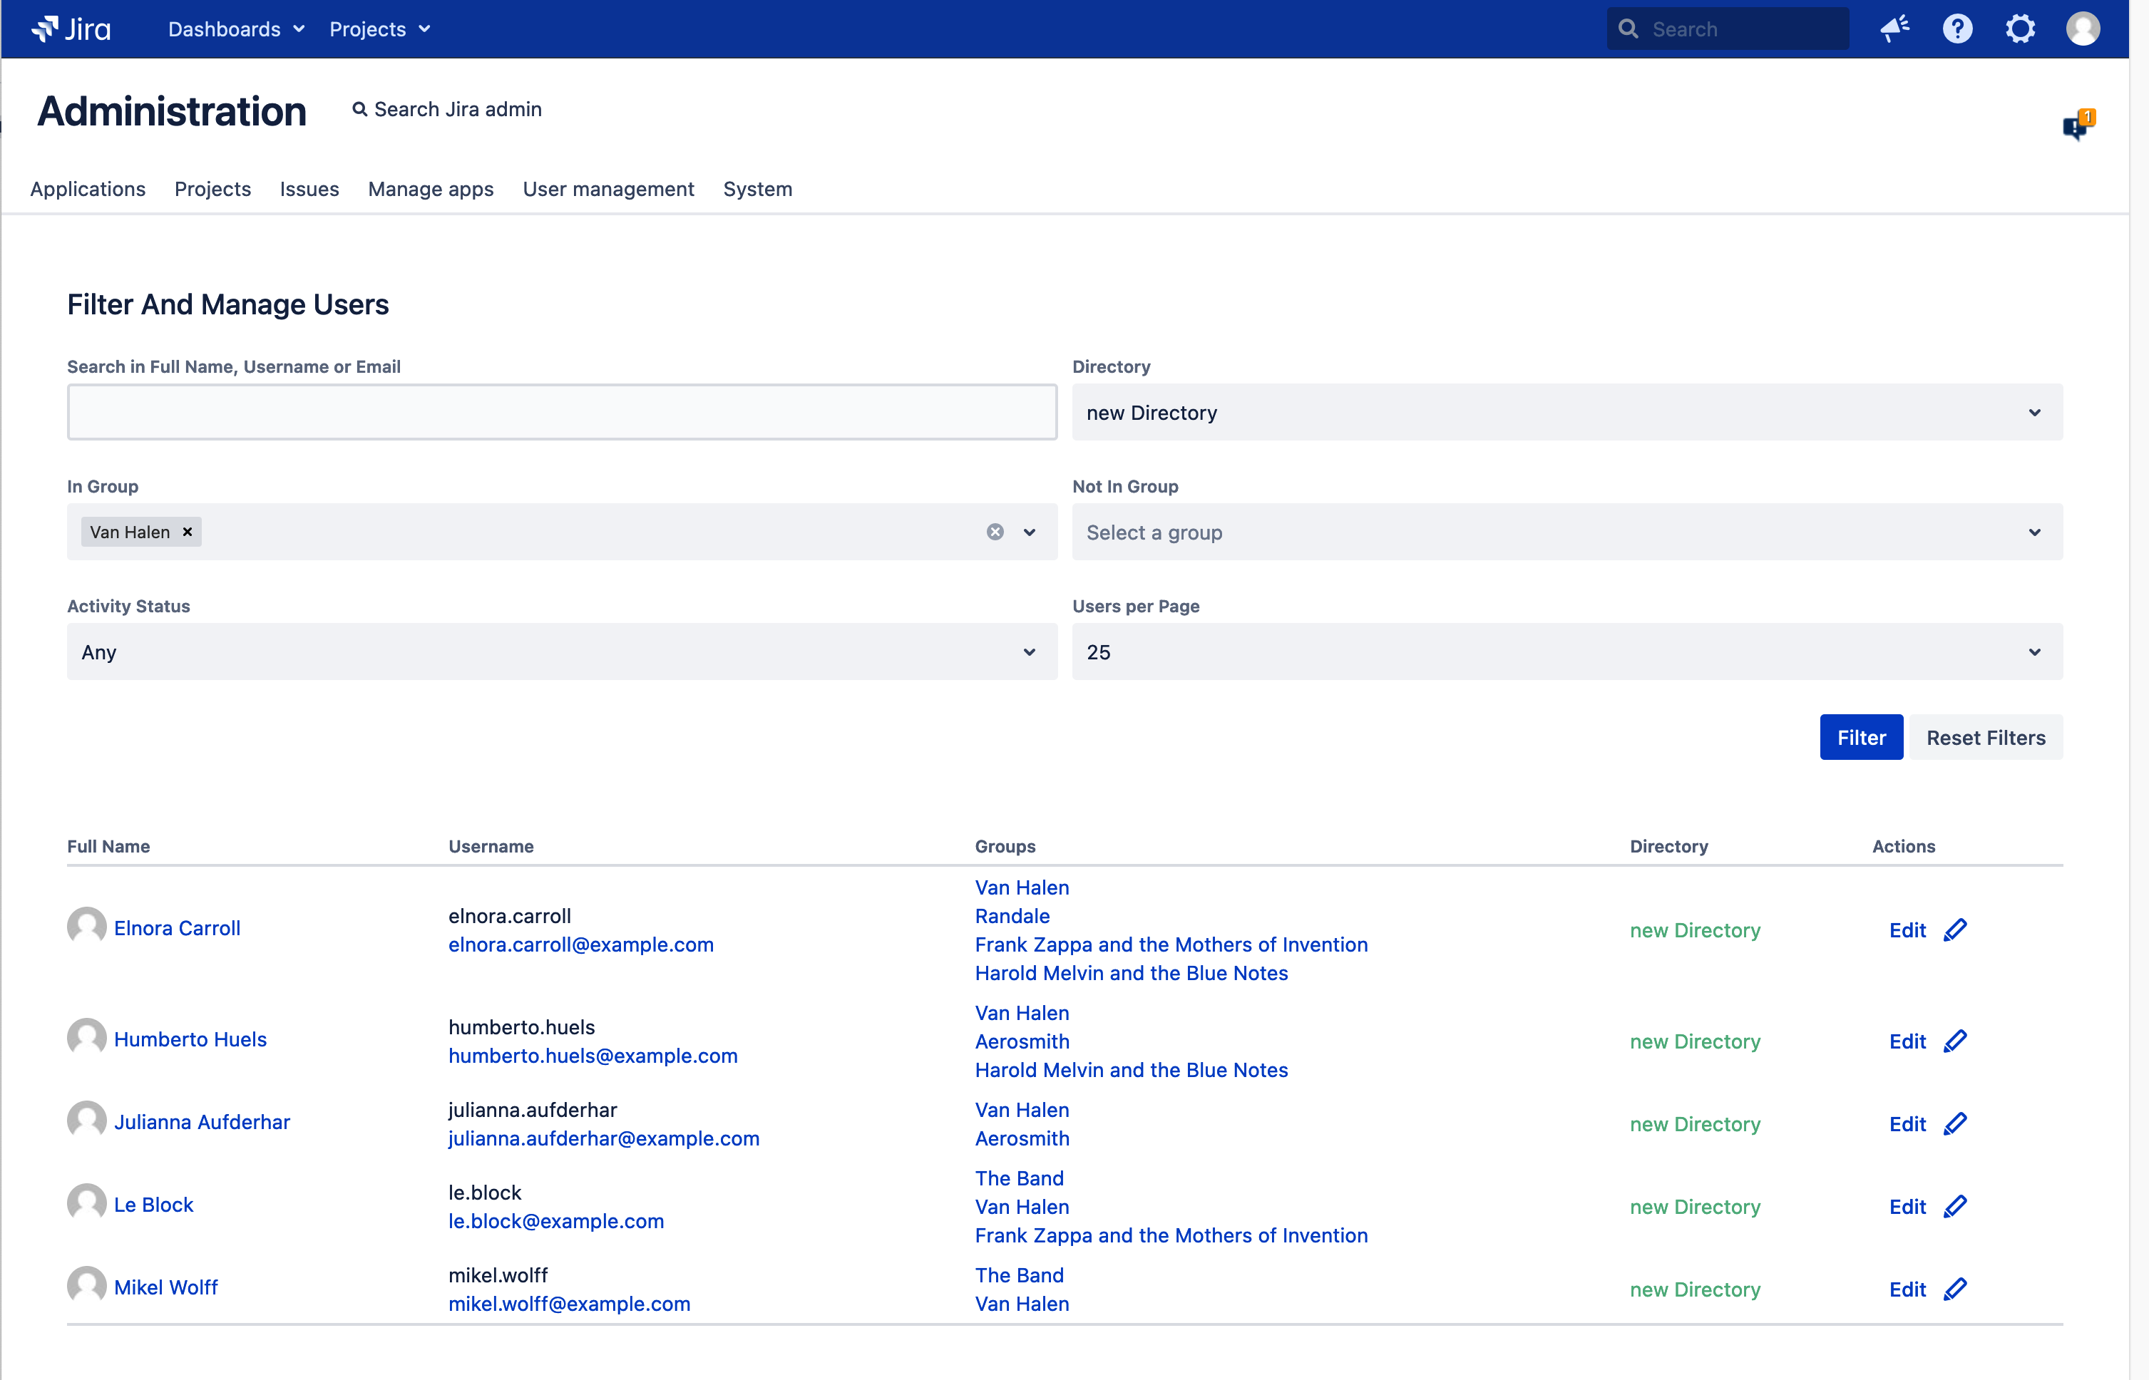
Task: Open the Dashboards menu
Action: (236, 29)
